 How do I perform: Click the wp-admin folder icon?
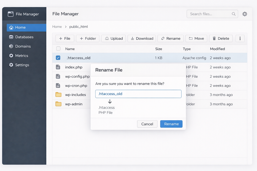(58, 104)
